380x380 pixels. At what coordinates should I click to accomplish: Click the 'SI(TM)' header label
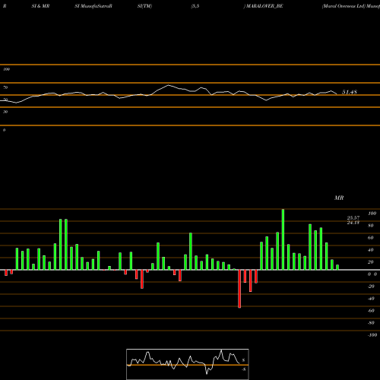(x=144, y=6)
